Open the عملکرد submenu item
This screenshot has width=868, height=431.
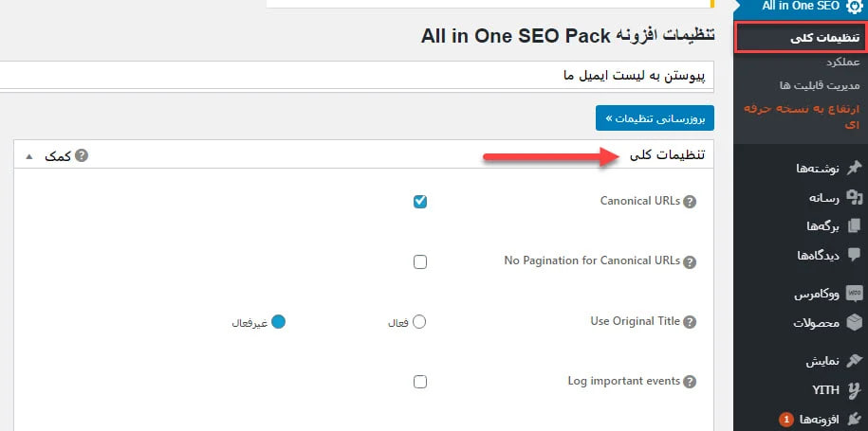pyautogui.click(x=843, y=63)
